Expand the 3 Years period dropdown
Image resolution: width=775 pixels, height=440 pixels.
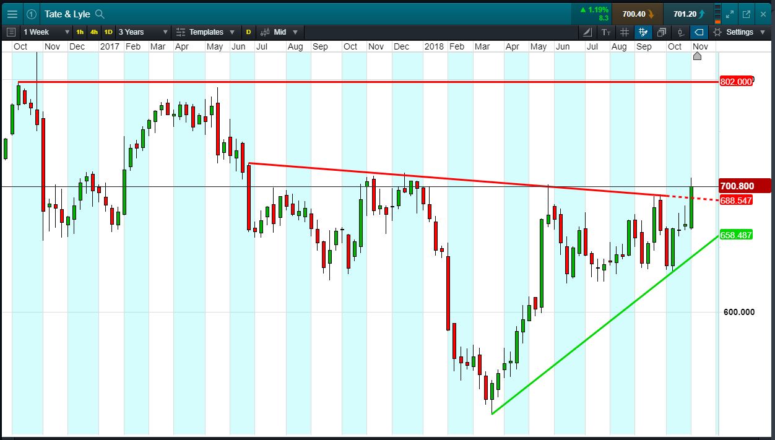point(143,32)
